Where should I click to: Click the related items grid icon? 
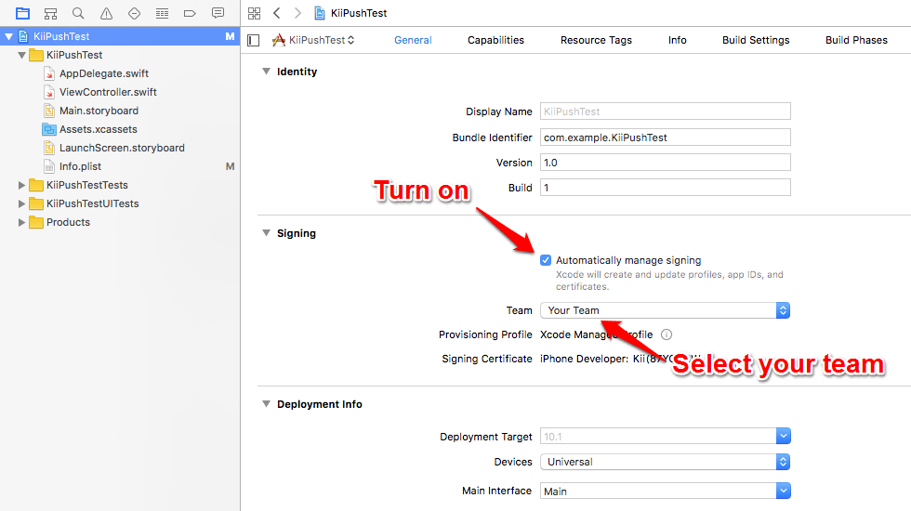(x=254, y=13)
